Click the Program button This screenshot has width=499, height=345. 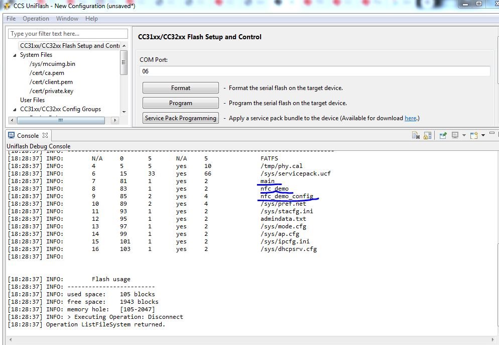click(x=180, y=103)
